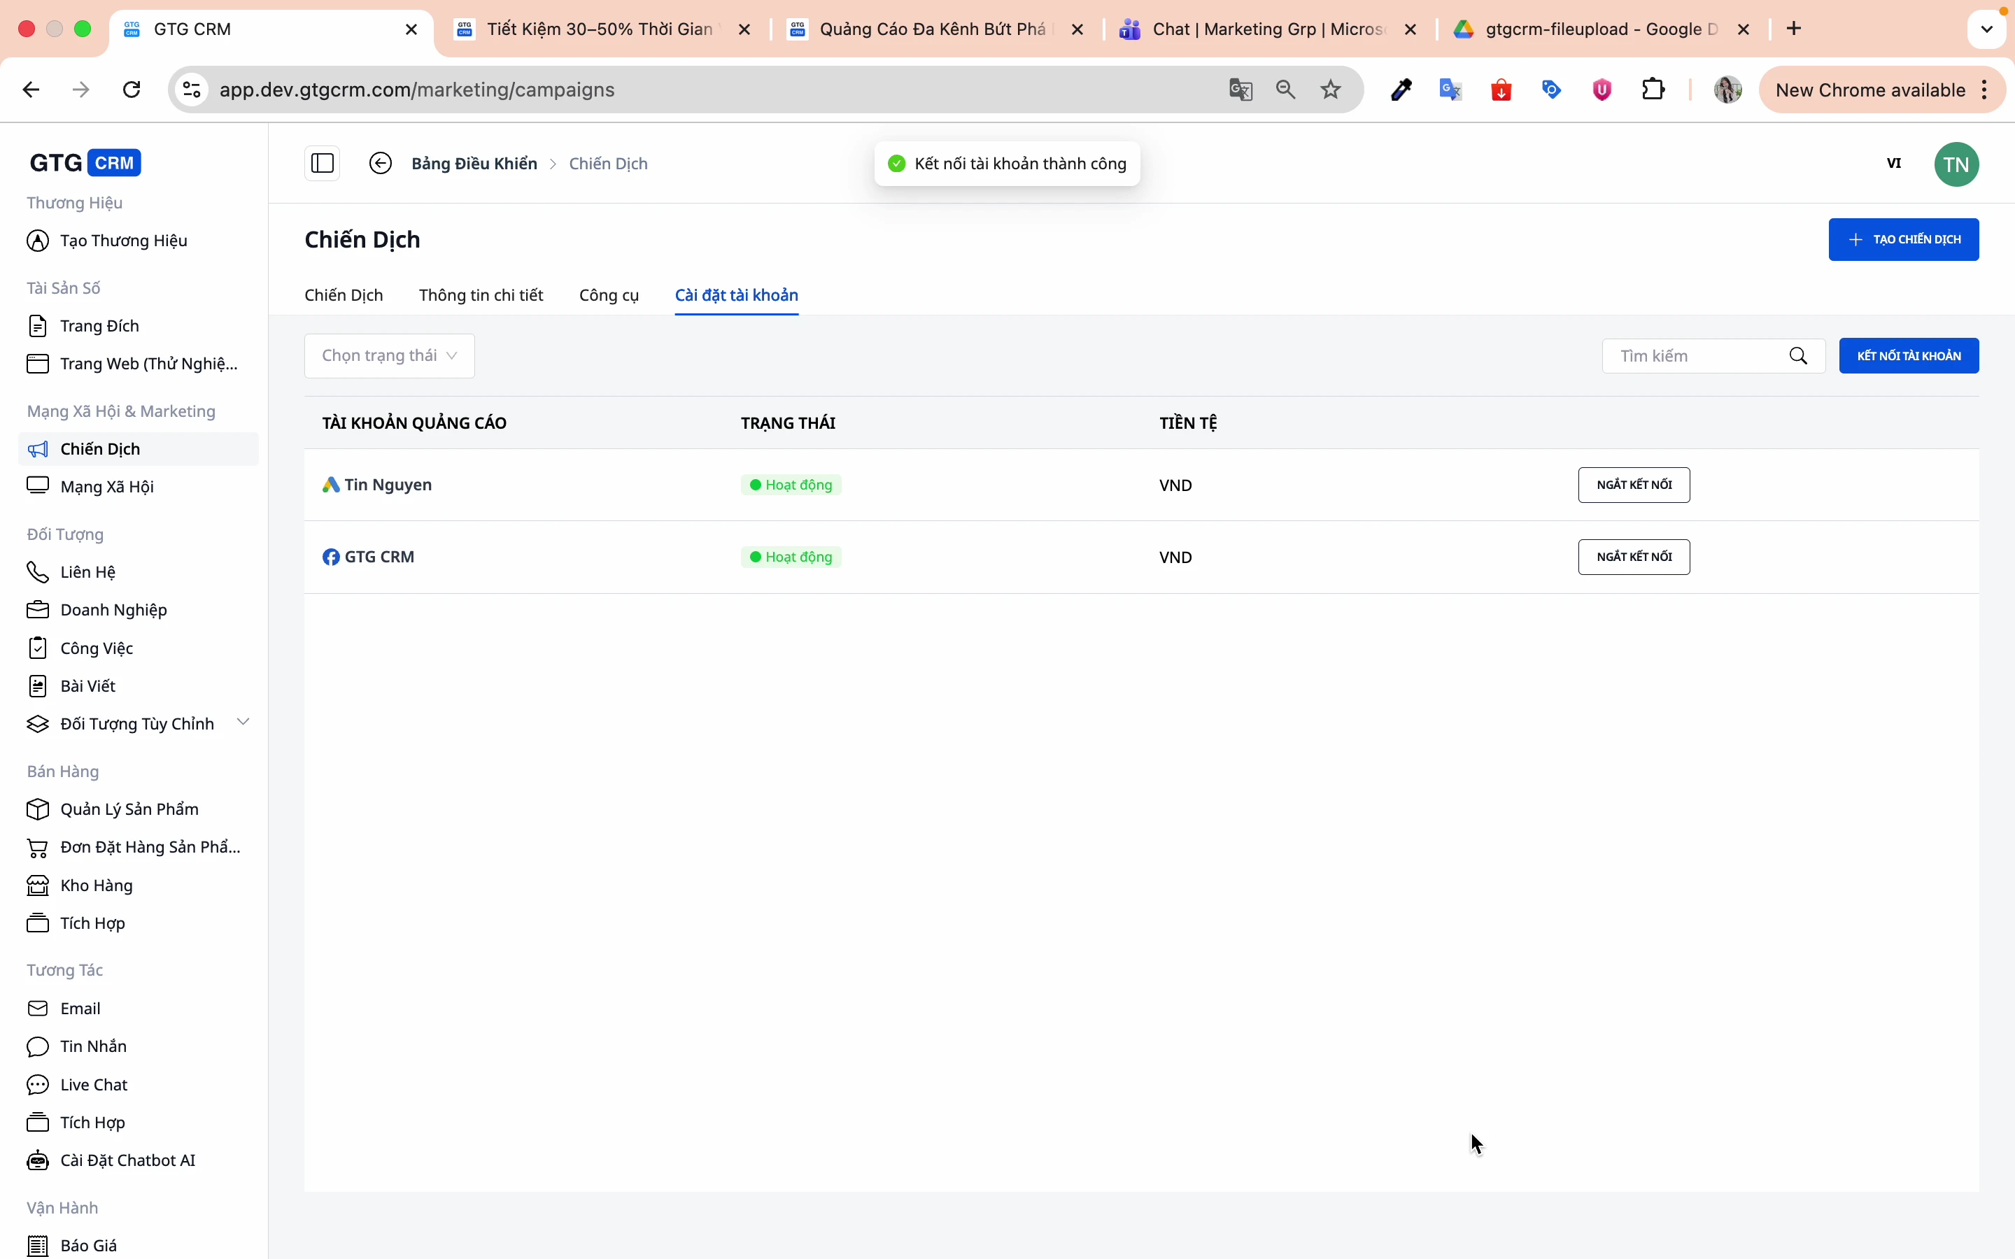Open Cài Đặt Chatbot AI settings

127,1160
